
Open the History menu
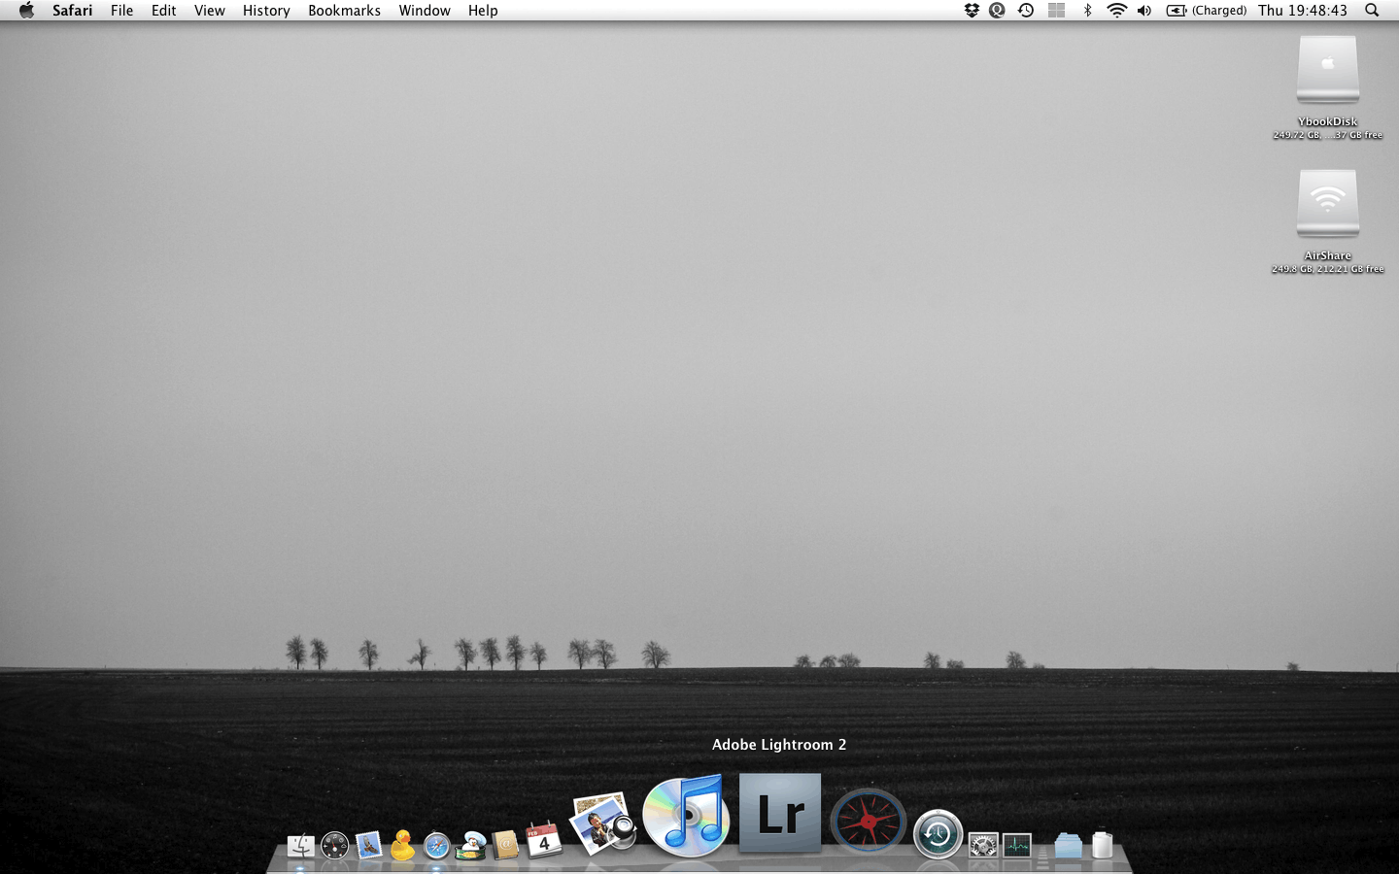coord(266,11)
